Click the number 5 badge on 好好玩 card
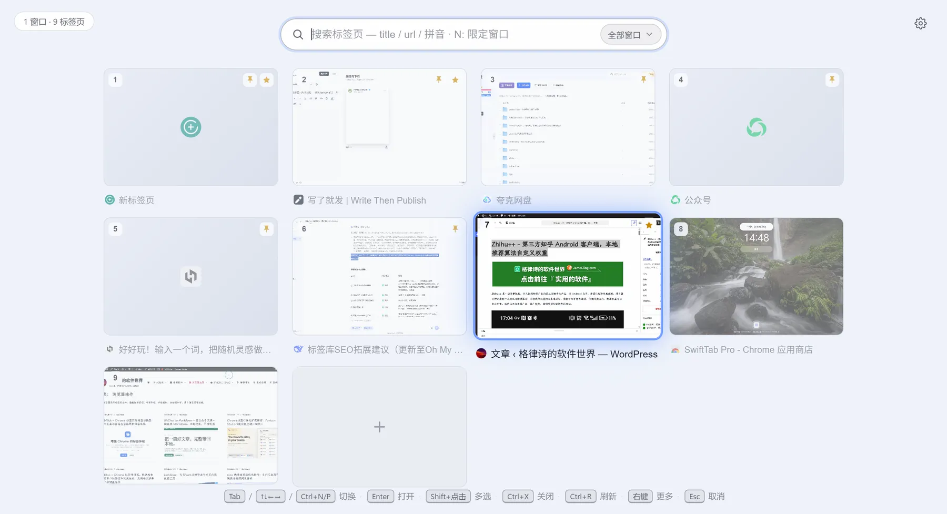Viewport: 947px width, 514px height. point(115,229)
